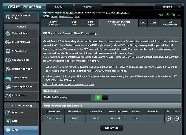
Task: Open Network Map globe icon
Action: click(8, 33)
